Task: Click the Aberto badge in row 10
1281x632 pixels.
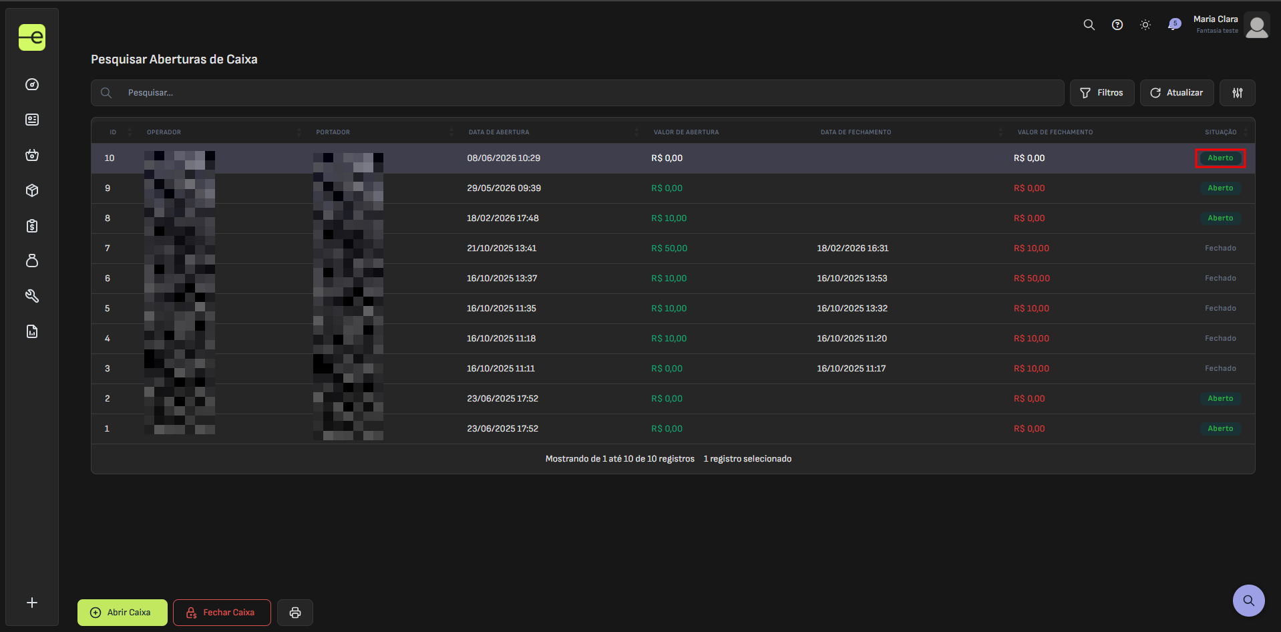Action: tap(1220, 158)
